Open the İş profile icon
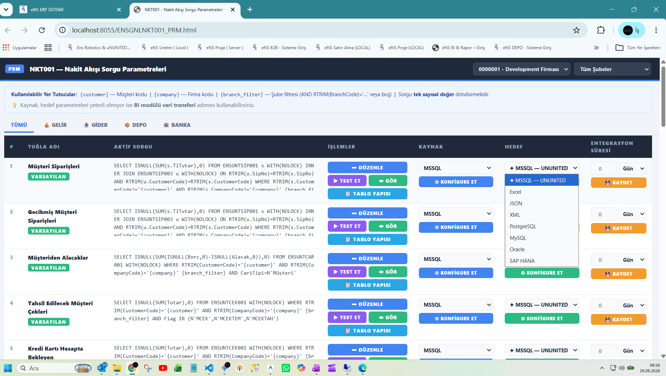This screenshot has height=376, width=666. (x=631, y=30)
